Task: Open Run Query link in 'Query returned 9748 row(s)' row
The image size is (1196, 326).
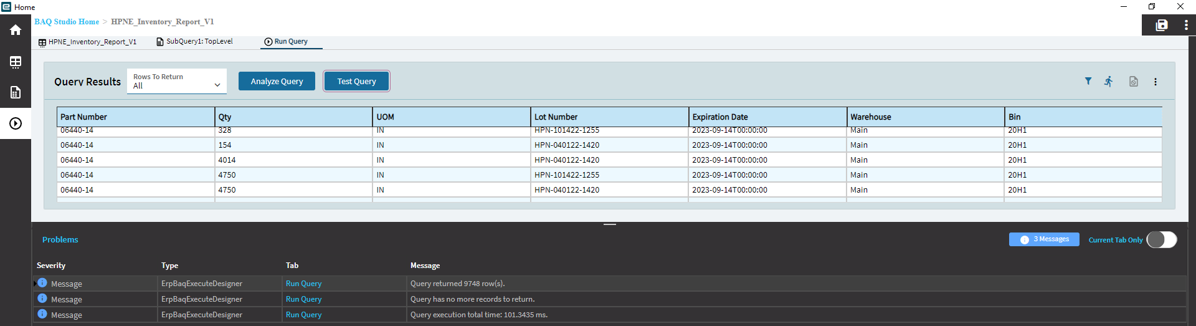Action: click(303, 284)
